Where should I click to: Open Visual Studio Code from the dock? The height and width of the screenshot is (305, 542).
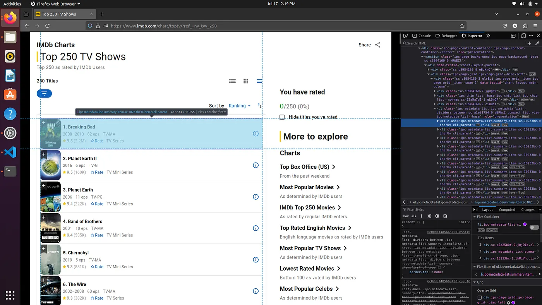[10, 152]
